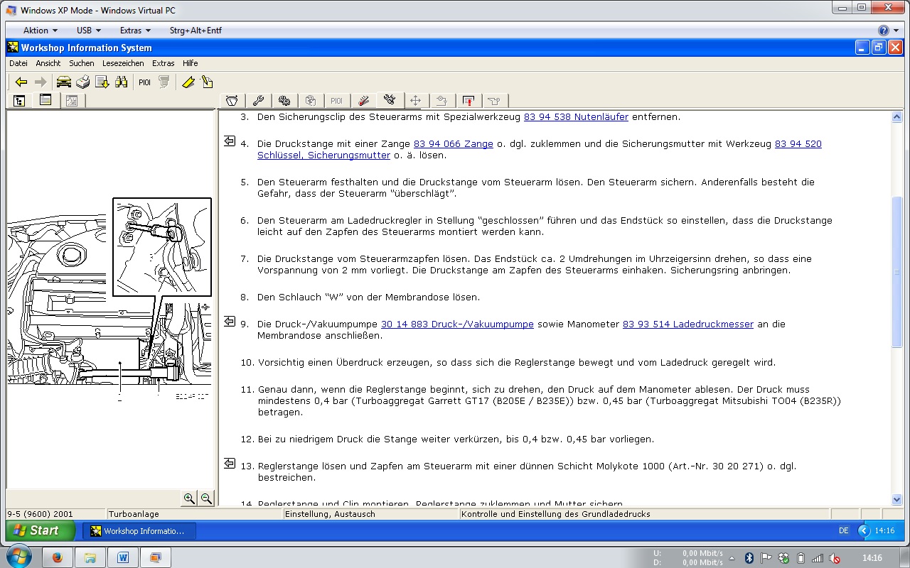
Task: Click the connector plug icon tab
Action: (x=390, y=100)
